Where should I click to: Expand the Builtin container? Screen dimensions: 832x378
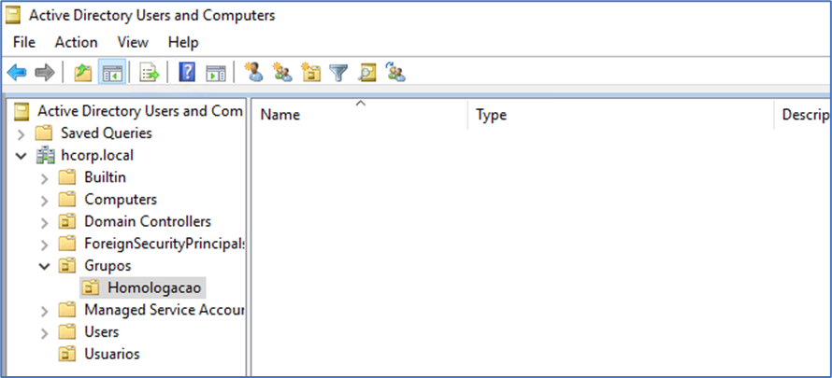[43, 177]
